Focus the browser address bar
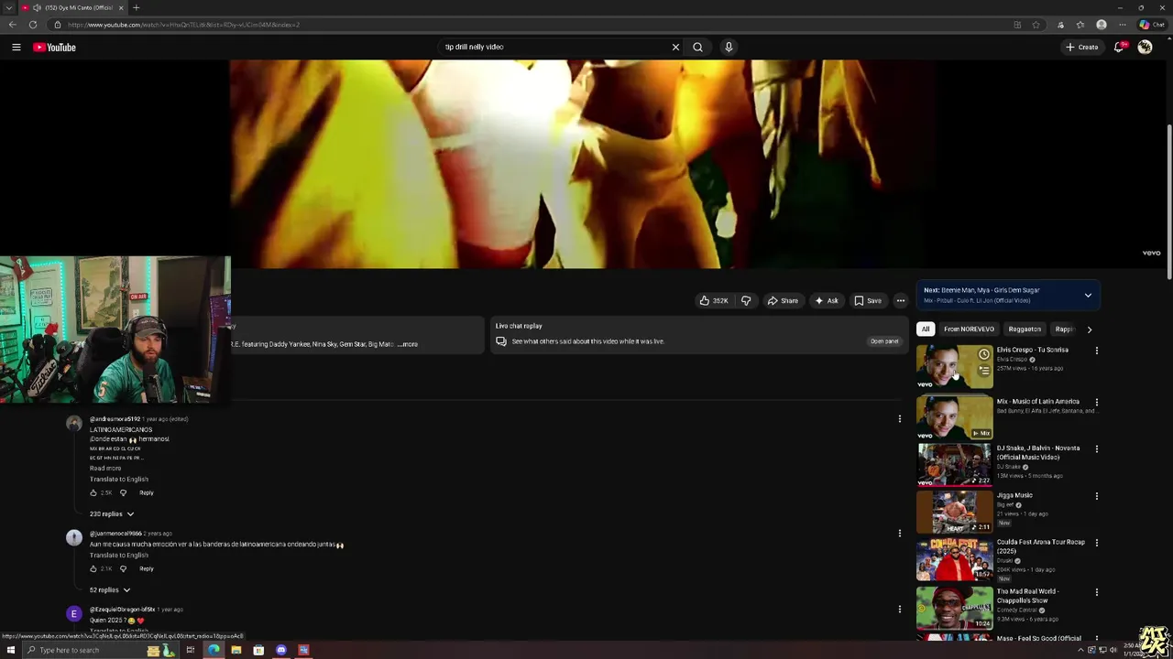This screenshot has width=1173, height=659. 532,25
